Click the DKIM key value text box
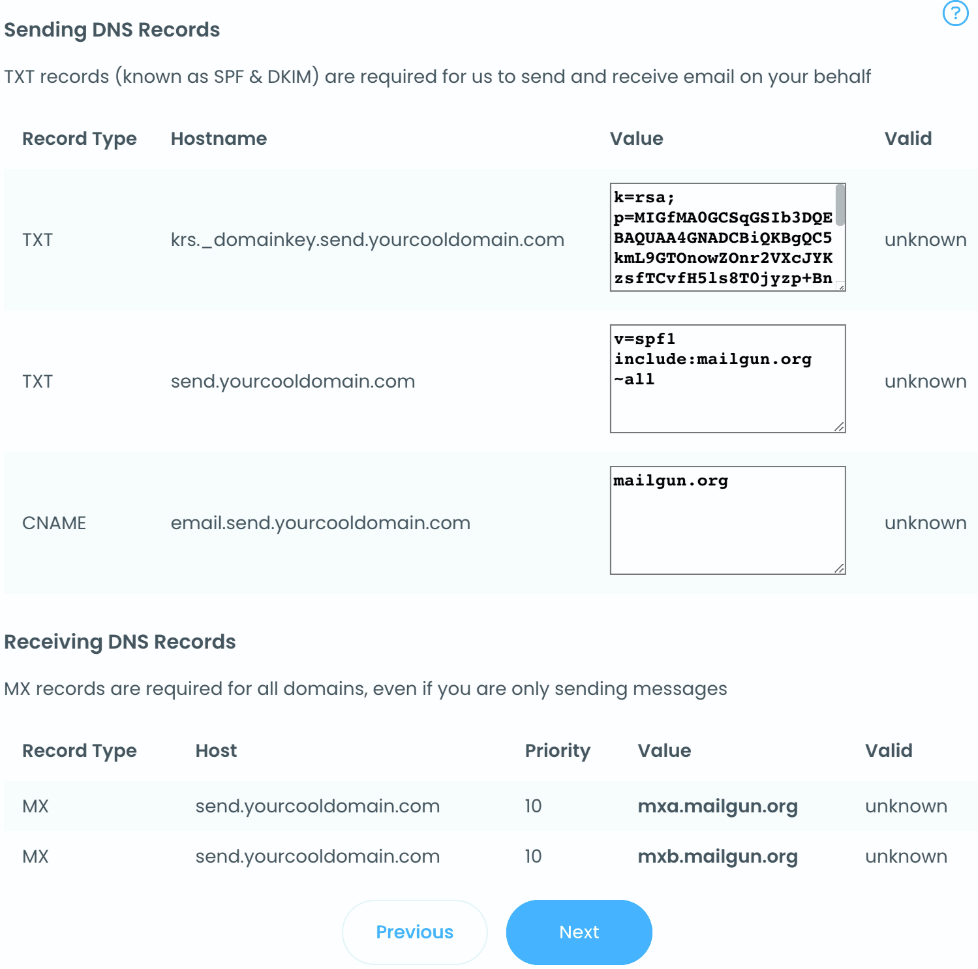Screen dimensions: 978x969 click(x=722, y=238)
